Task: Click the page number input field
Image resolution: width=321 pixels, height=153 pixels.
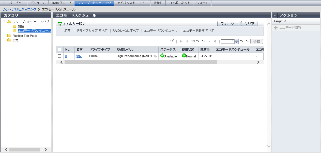Action: point(227,41)
